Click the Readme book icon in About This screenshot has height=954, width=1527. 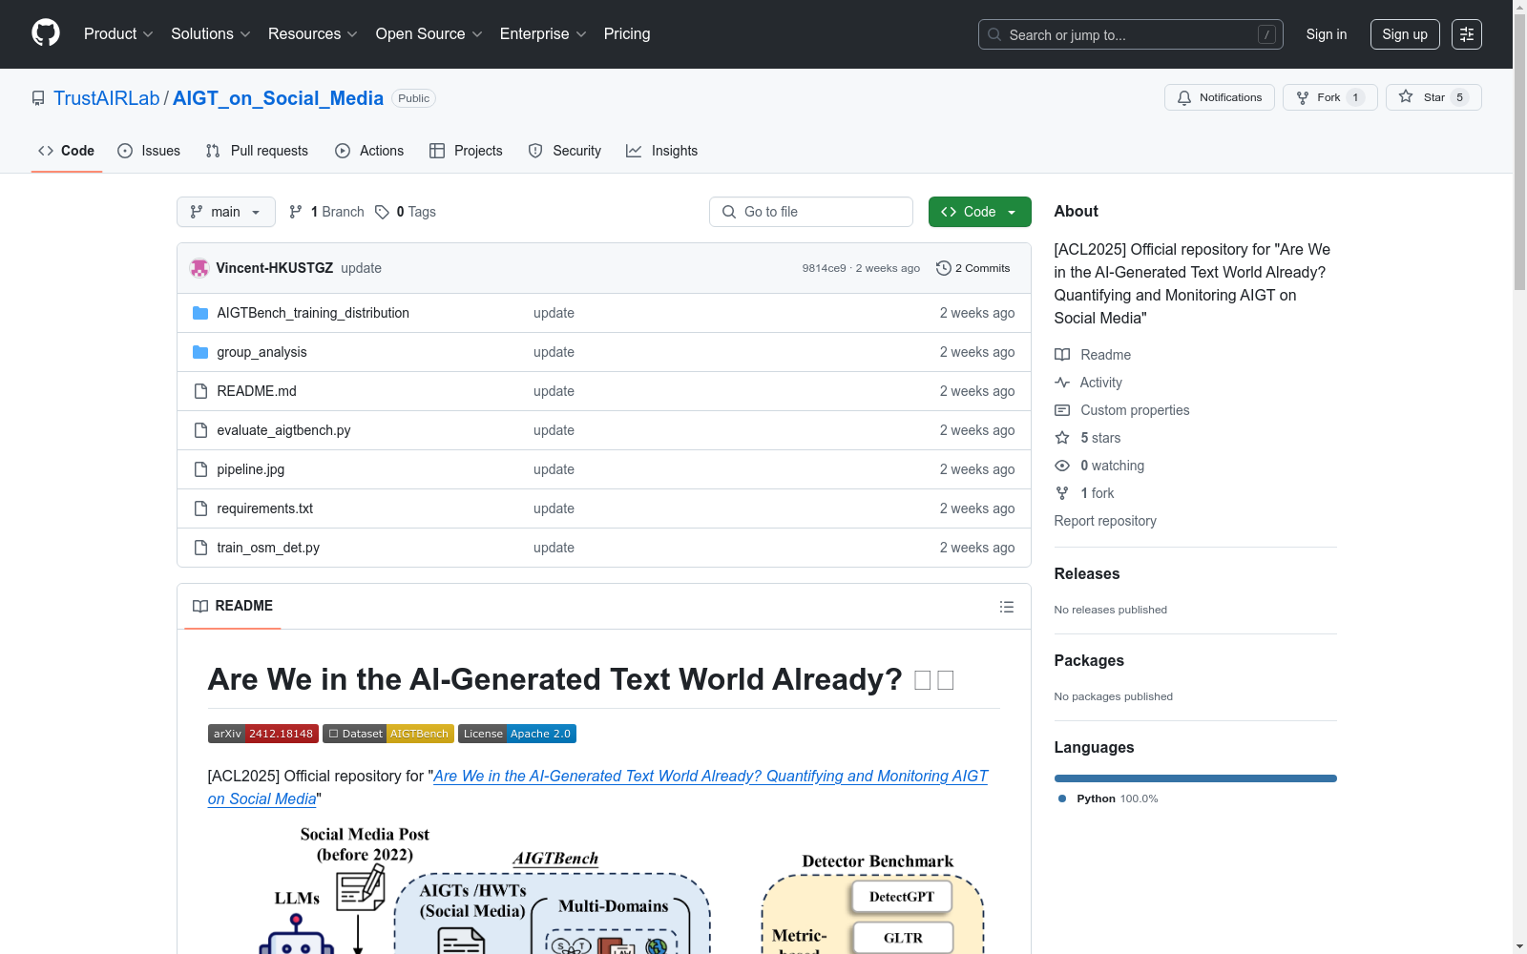tap(1062, 355)
